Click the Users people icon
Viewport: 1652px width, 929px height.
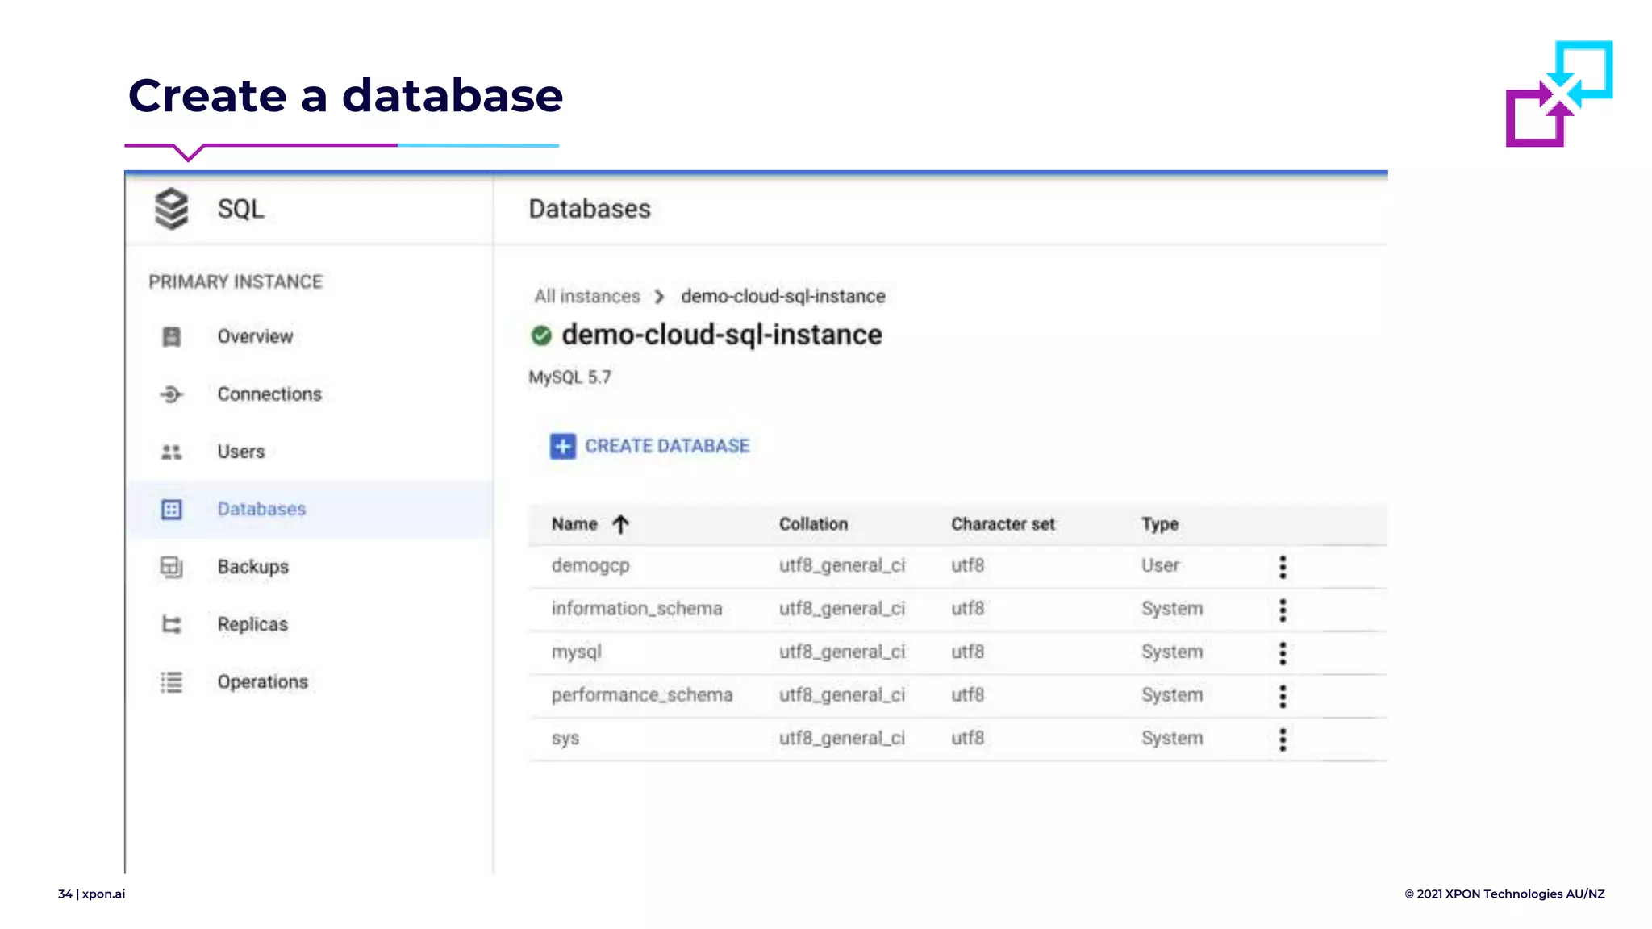point(171,452)
